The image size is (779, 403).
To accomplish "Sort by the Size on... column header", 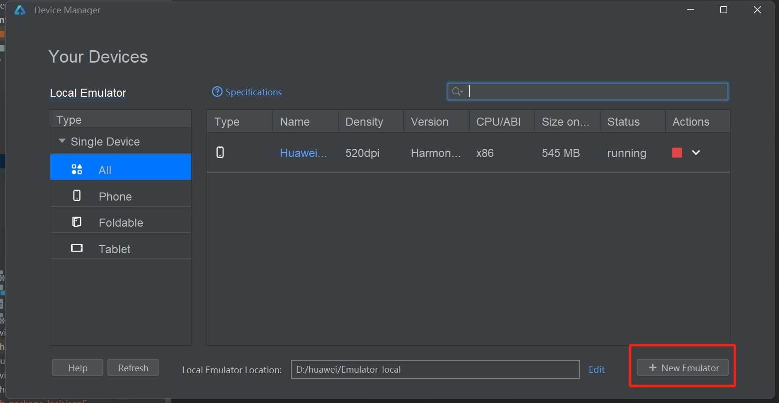I will point(567,121).
